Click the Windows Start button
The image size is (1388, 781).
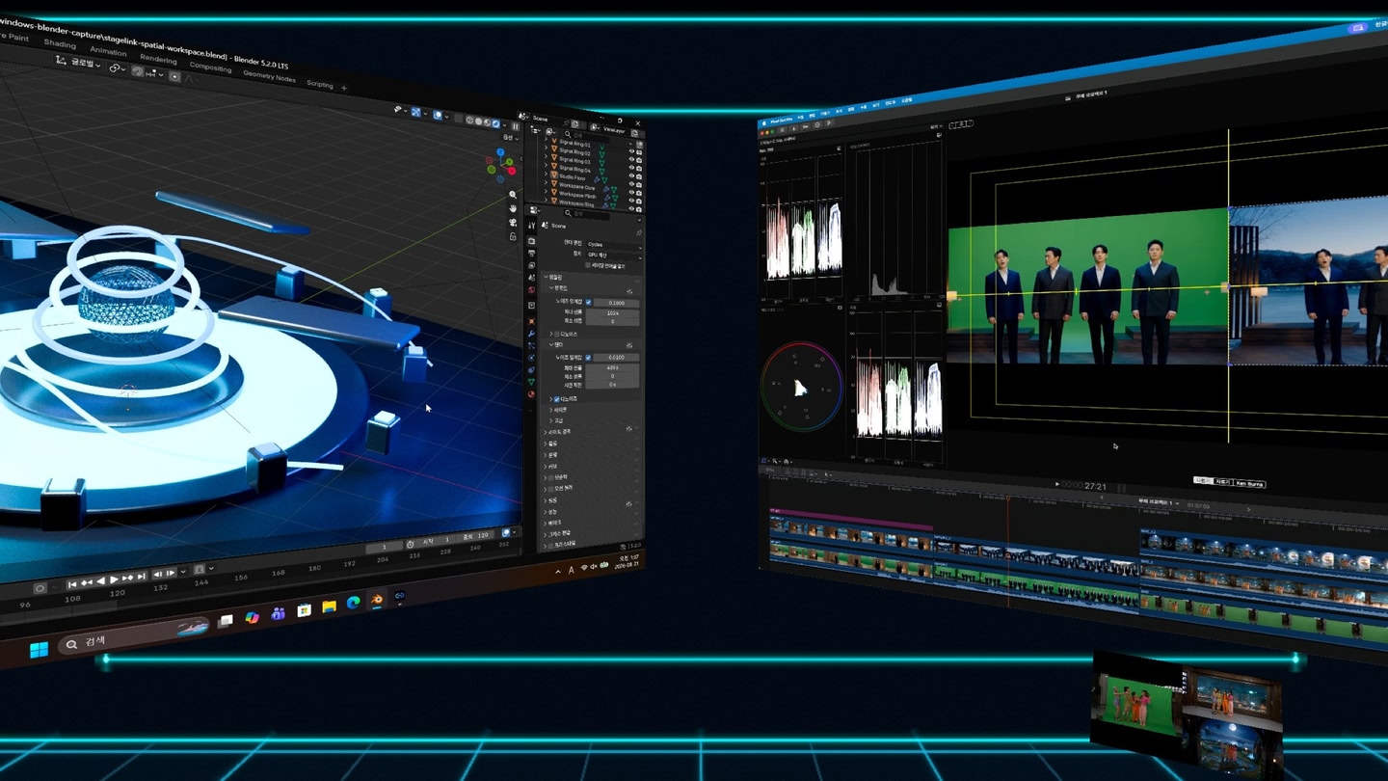(39, 650)
